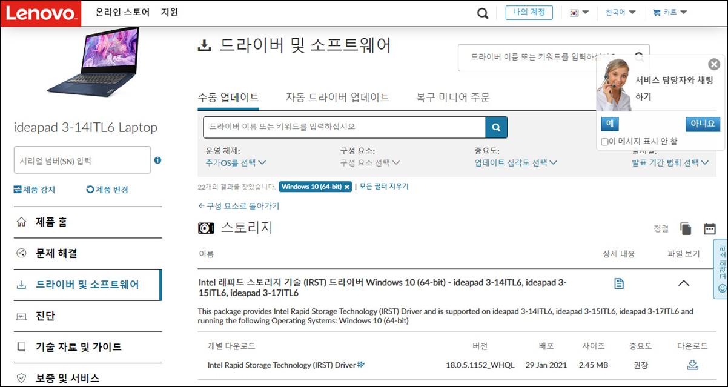Viewport: 728px width, 387px height.
Task: Click 예 in the chat popup
Action: coord(610,124)
